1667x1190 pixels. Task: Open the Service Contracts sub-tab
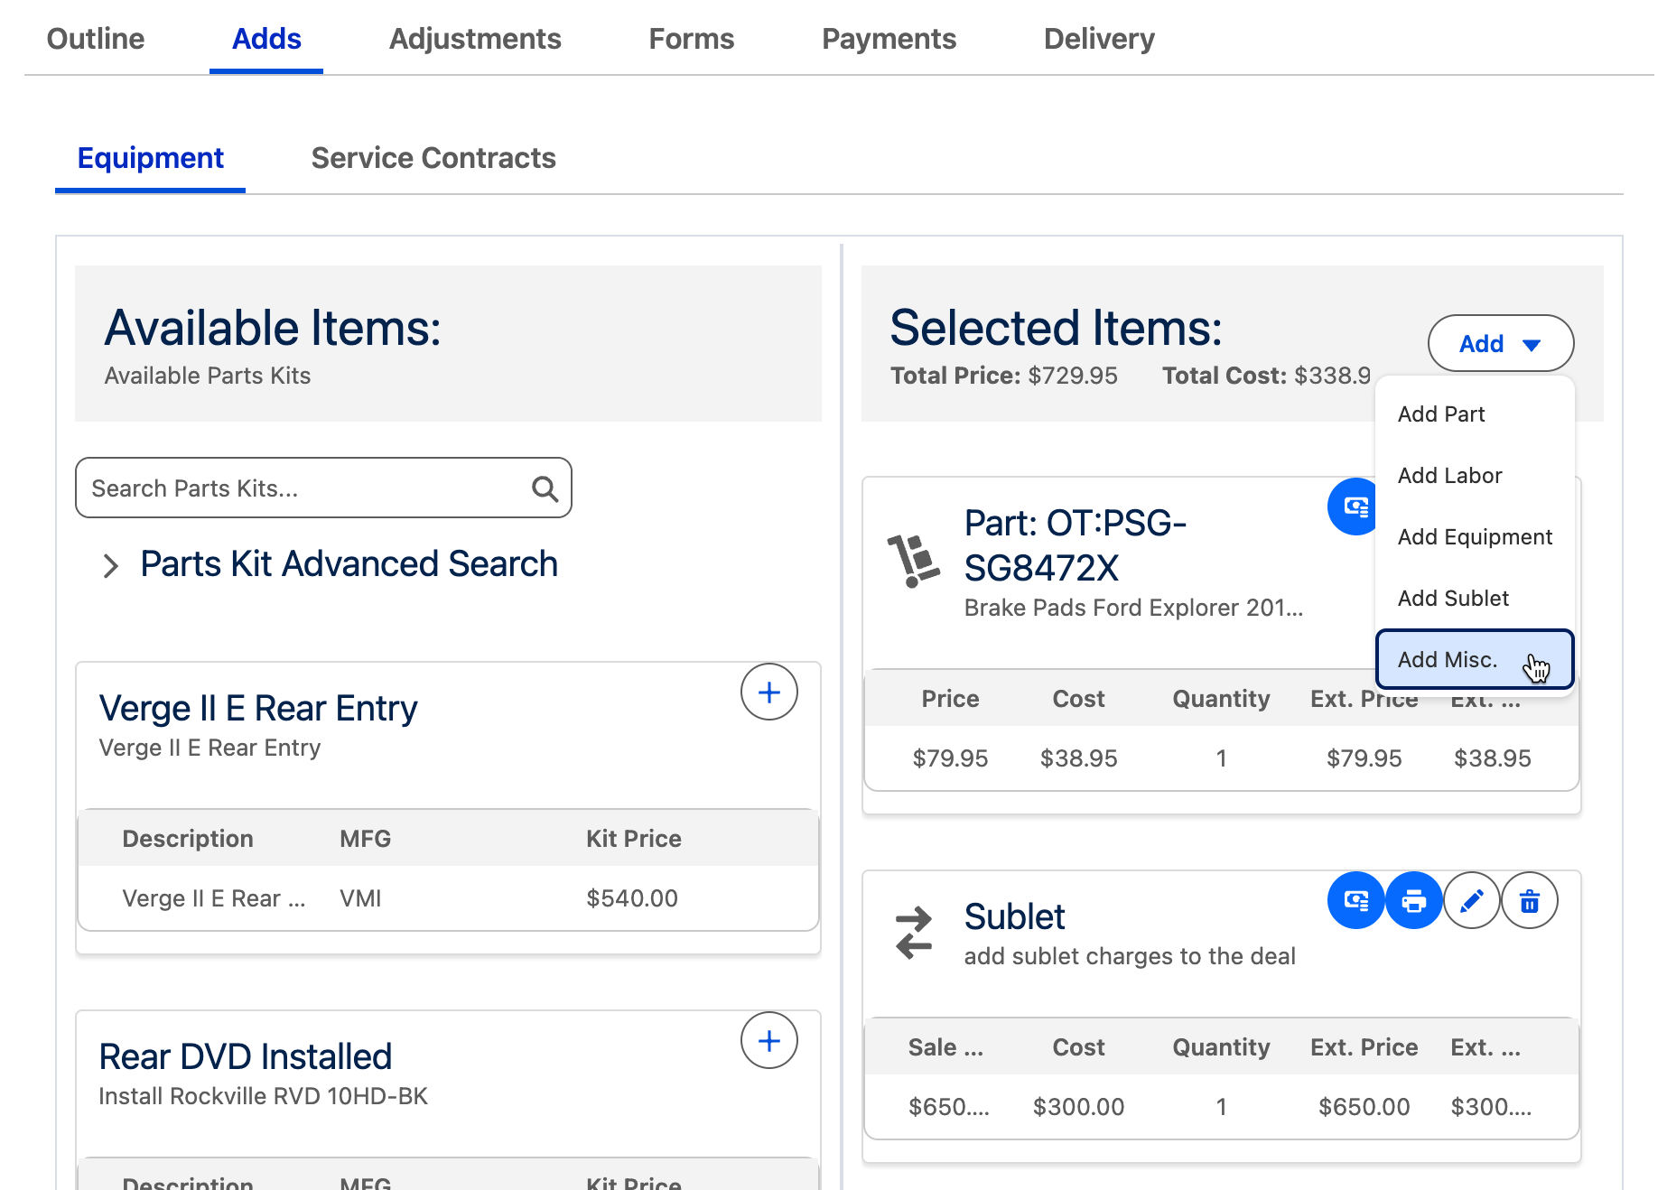point(433,158)
